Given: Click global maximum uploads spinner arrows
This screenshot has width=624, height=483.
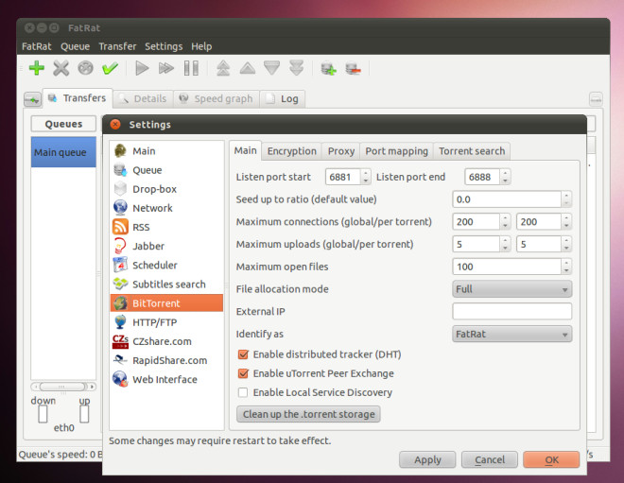Looking at the screenshot, I should click(505, 244).
